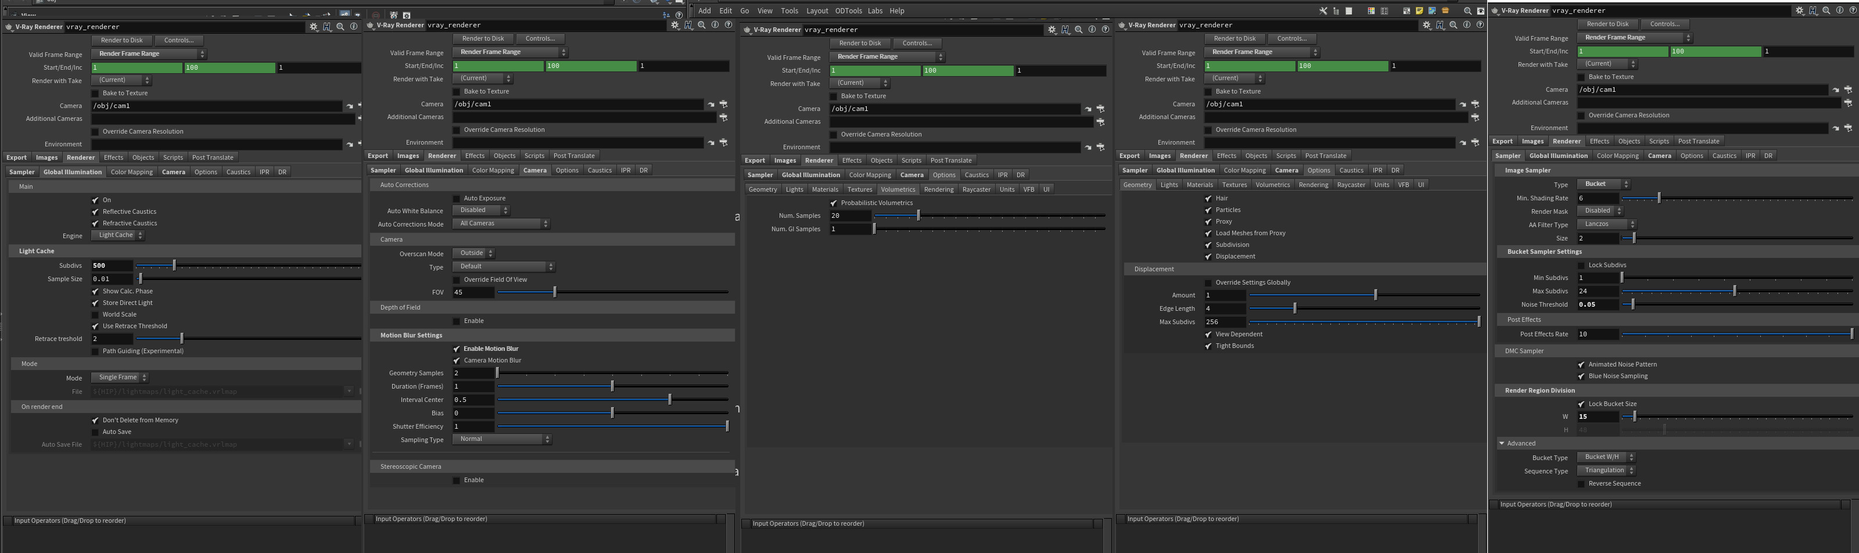Image resolution: width=1859 pixels, height=553 pixels.
Task: Switch to Raycaster tab in Displacement panel
Action: (1351, 185)
